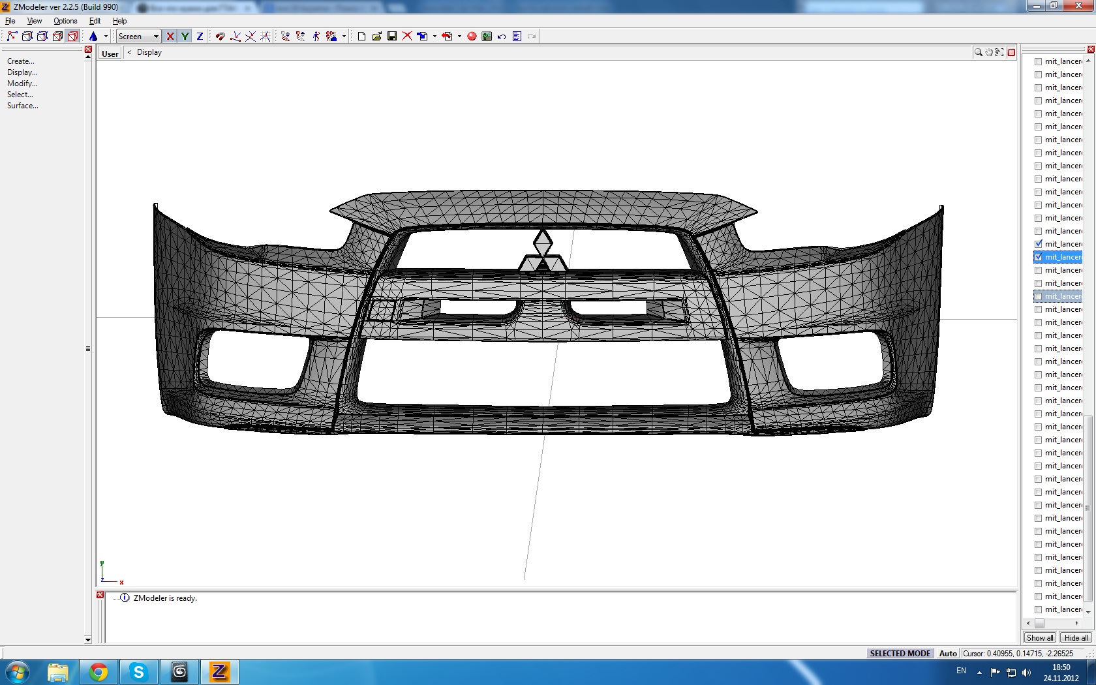
Task: Click the objects list horizontal scrollbar thumb
Action: pos(1039,623)
